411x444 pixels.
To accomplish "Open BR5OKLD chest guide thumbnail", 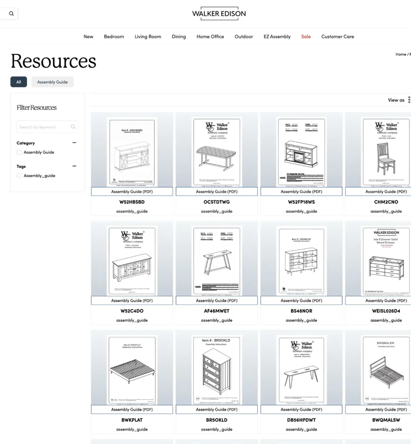I will (217, 370).
